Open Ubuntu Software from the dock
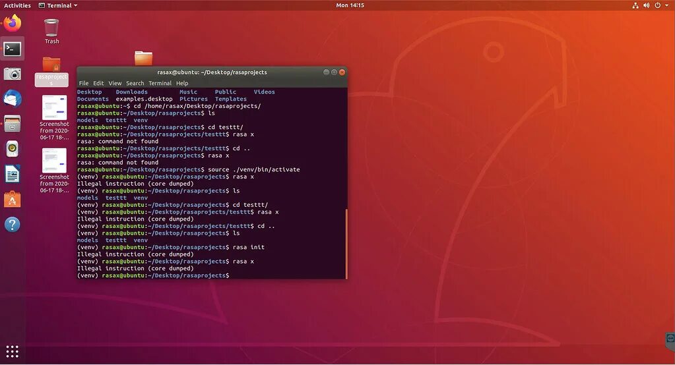The width and height of the screenshot is (675, 365). coord(13,200)
